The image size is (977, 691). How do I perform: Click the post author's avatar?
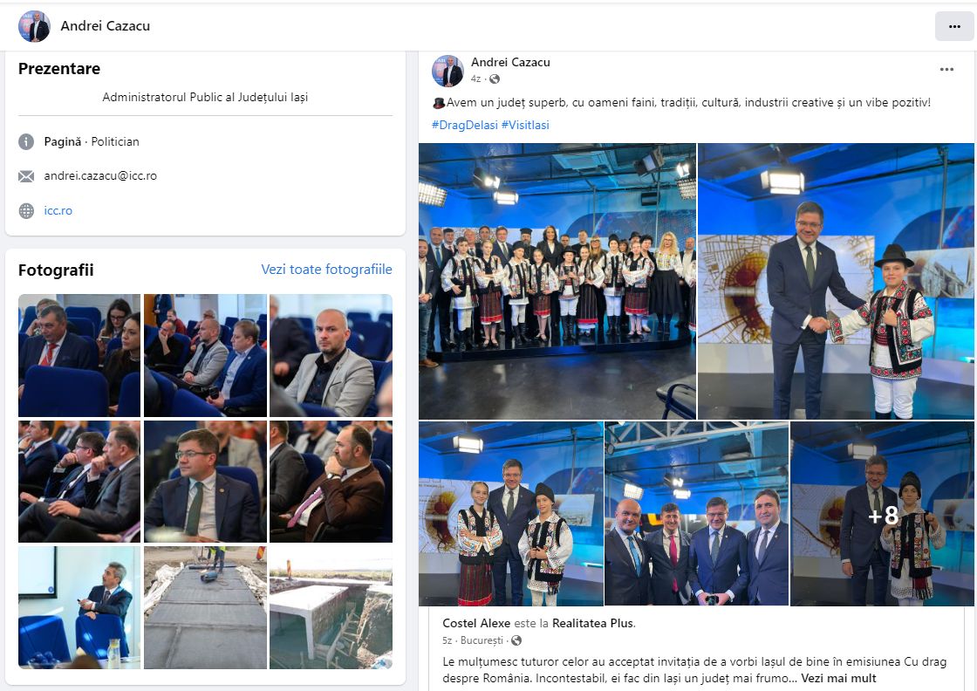[448, 71]
